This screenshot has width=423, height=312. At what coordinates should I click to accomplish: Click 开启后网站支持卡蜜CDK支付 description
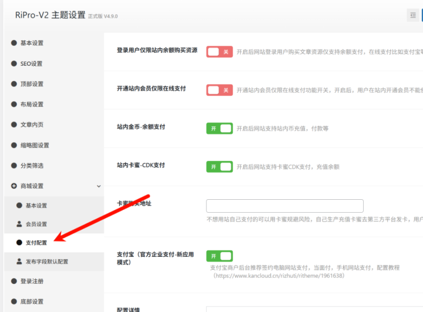point(288,167)
